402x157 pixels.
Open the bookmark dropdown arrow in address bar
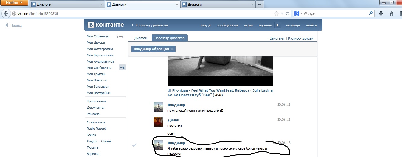point(282,14)
